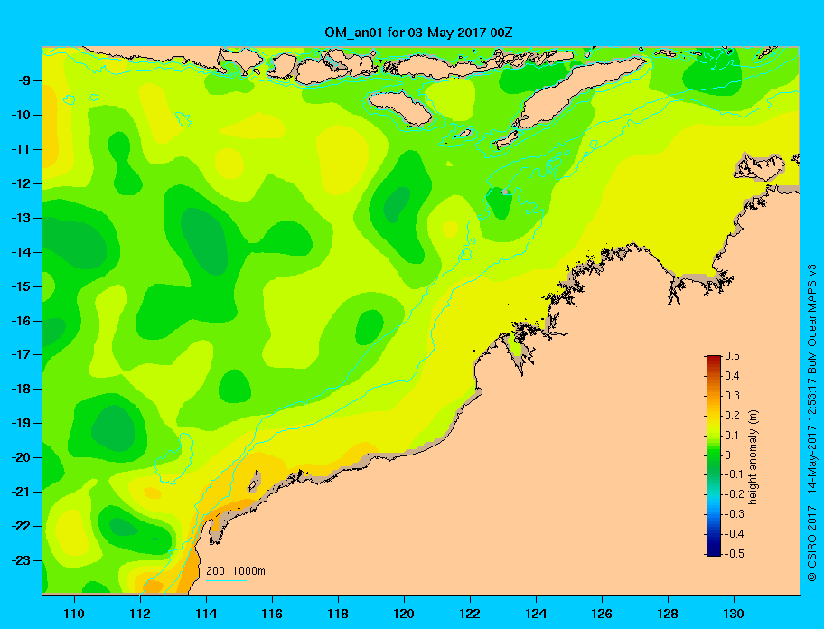Click latitude label "-16" on the left axis
This screenshot has width=824, height=629.
coord(20,321)
